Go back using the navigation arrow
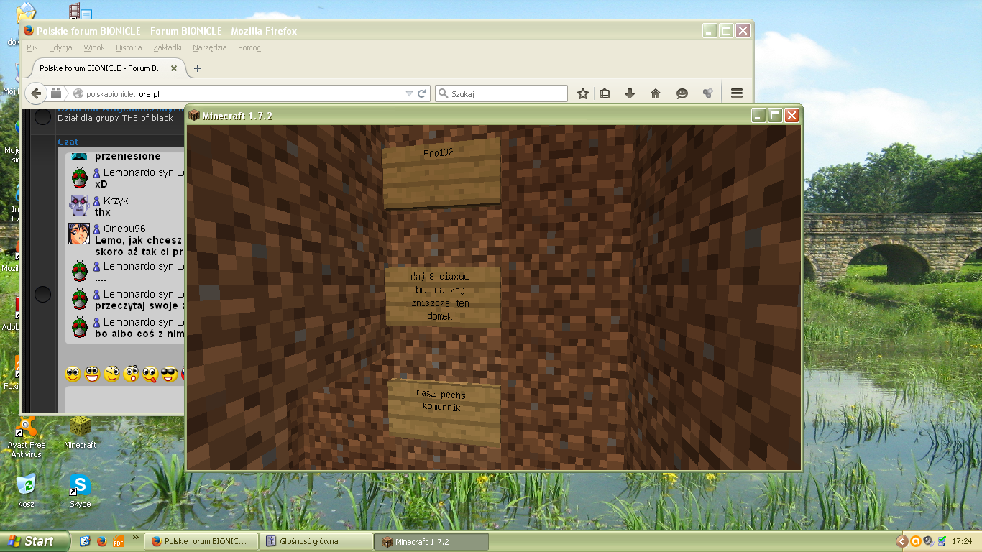982x552 pixels. tap(35, 93)
